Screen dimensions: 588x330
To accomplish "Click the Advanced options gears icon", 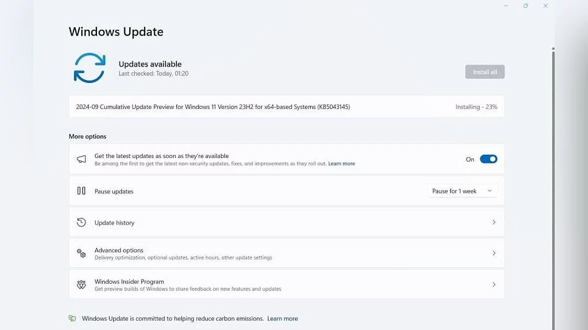I will [81, 253].
